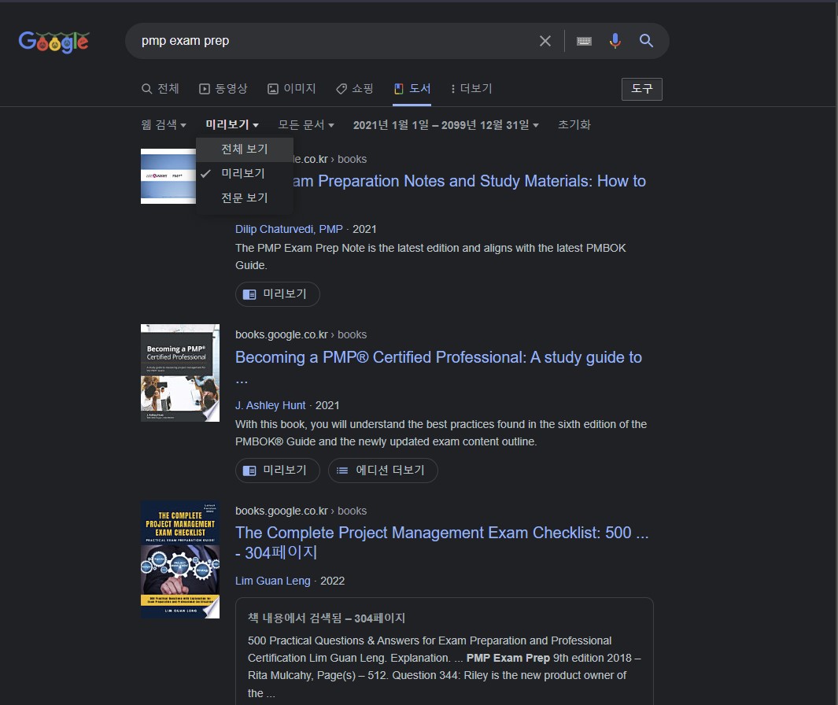Click 에디션 더보기 more editions button
The image size is (838, 705).
(382, 471)
